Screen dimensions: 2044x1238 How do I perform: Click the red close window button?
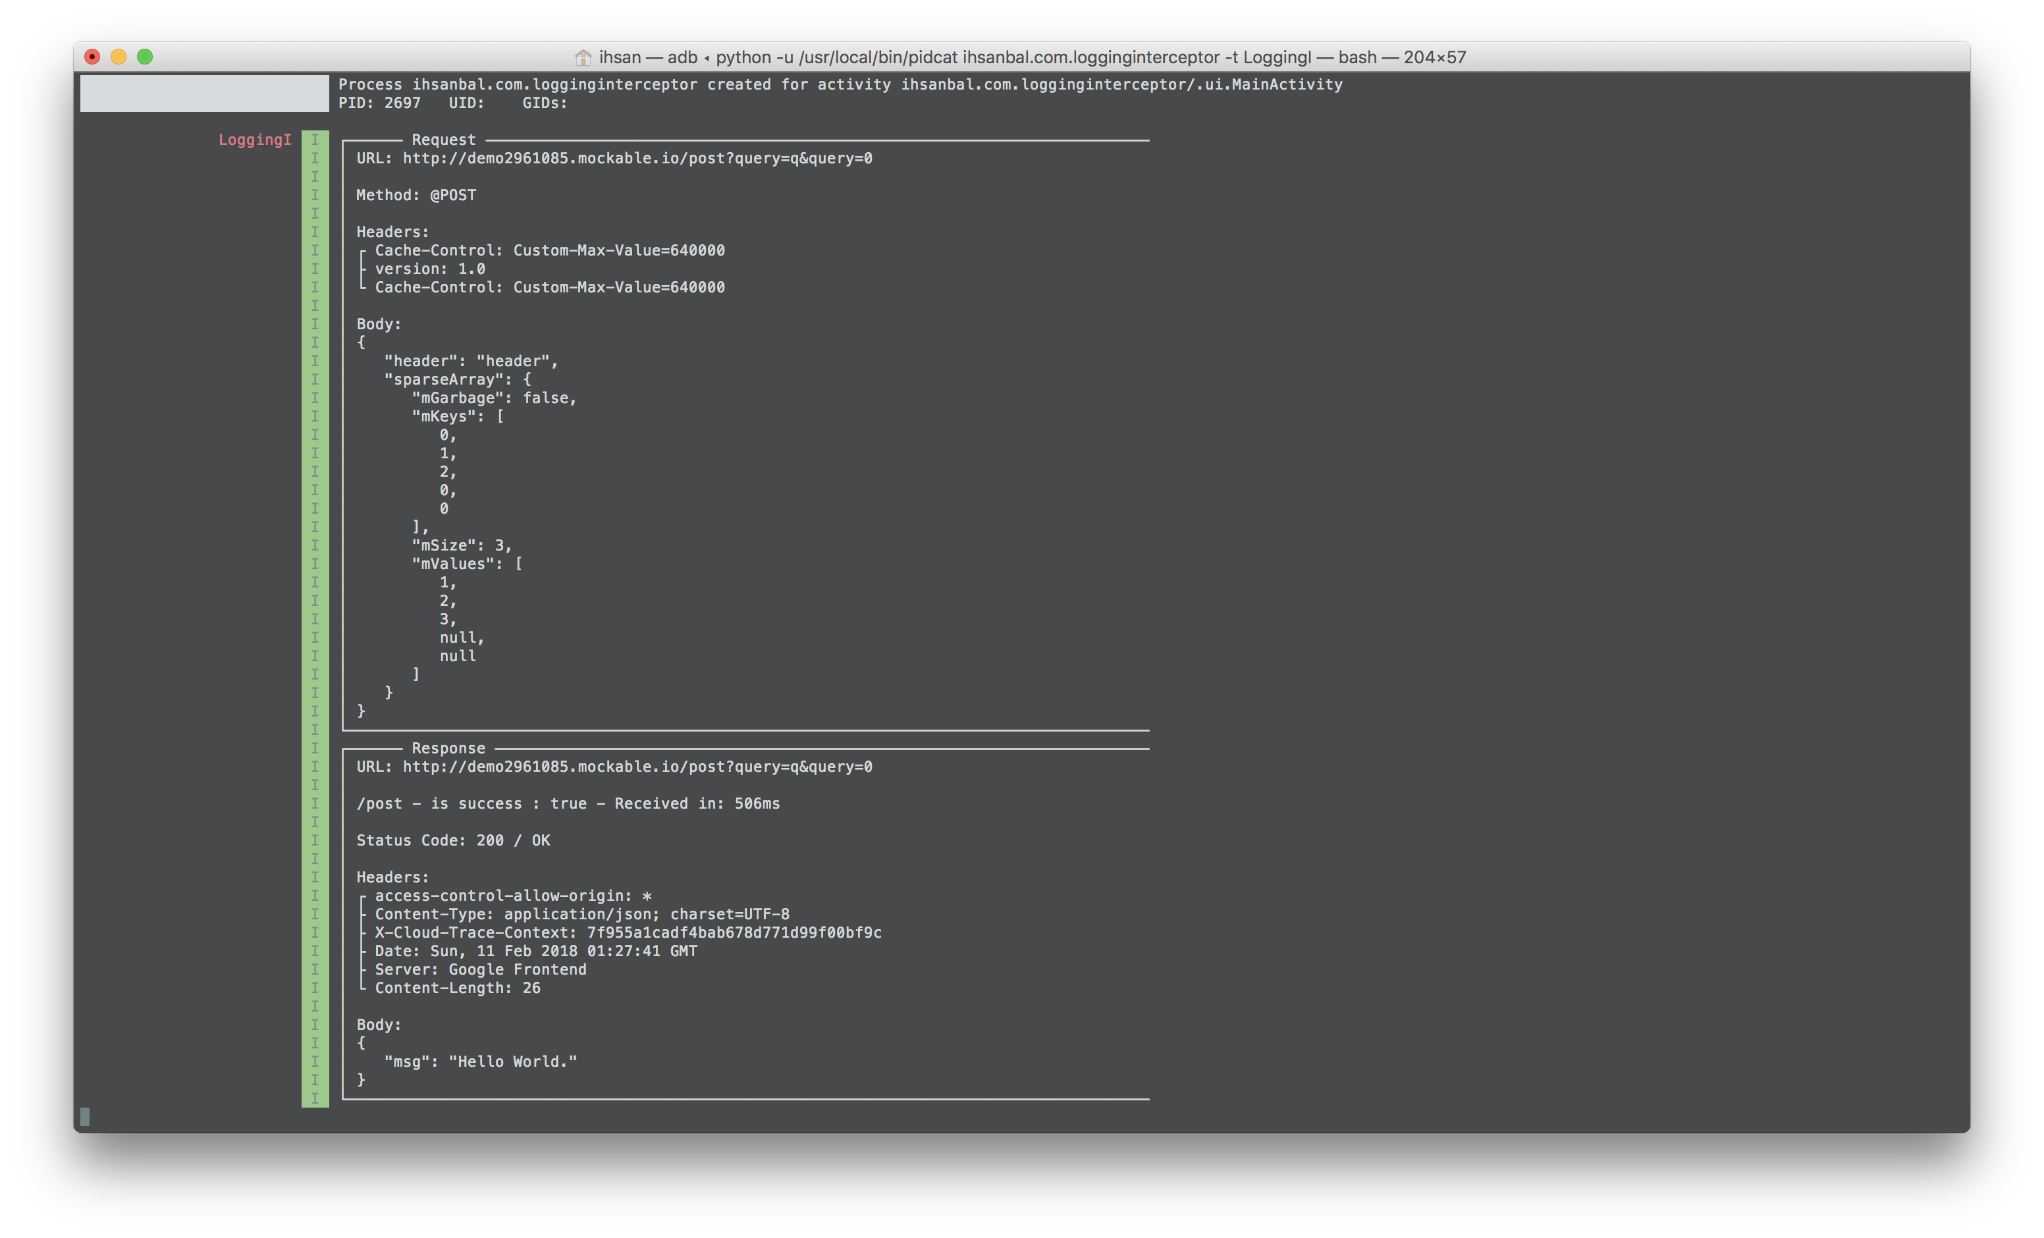pos(93,57)
